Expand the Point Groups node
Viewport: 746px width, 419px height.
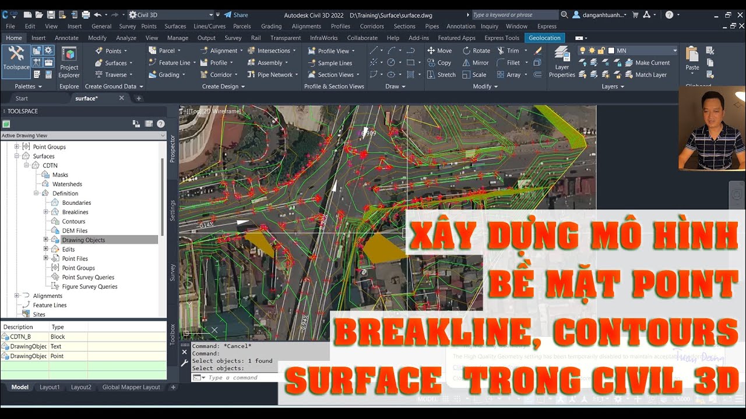(16, 147)
